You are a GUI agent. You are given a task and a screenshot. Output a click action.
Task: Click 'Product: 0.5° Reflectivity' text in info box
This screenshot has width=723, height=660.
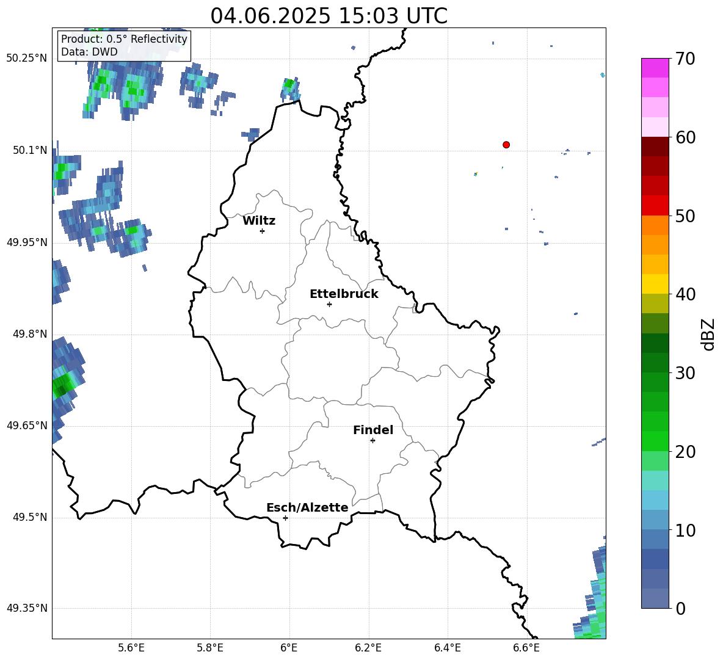[x=124, y=39]
